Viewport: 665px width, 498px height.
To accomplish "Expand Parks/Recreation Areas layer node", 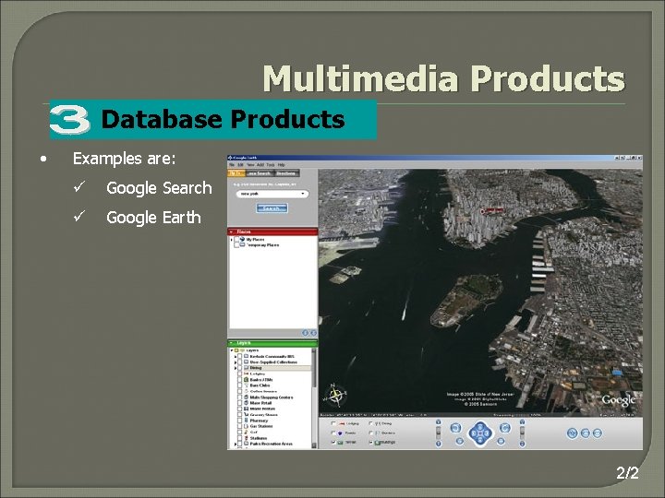I will (236, 444).
